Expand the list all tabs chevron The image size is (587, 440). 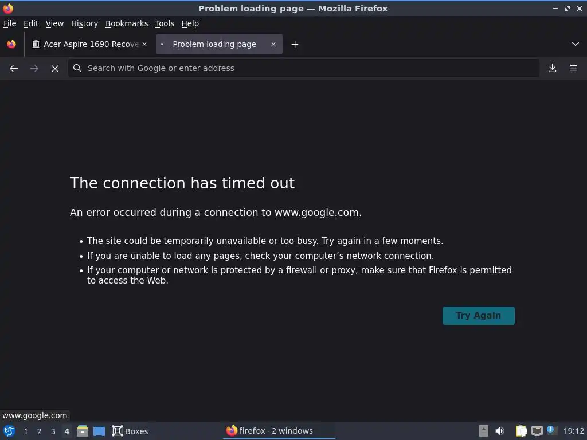(576, 44)
